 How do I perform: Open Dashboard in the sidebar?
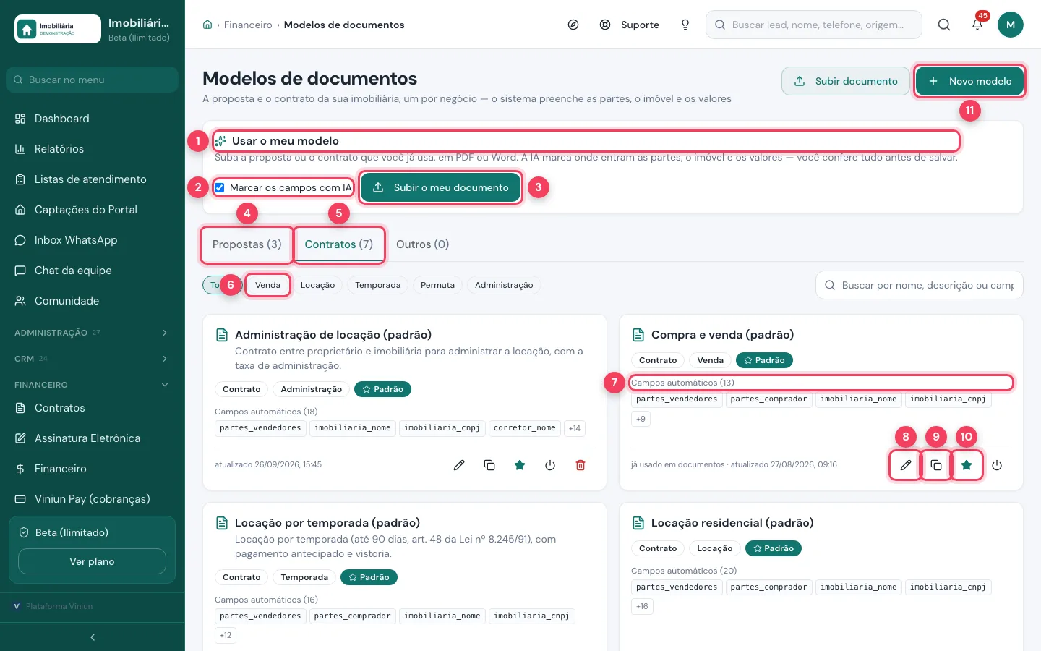click(x=93, y=119)
